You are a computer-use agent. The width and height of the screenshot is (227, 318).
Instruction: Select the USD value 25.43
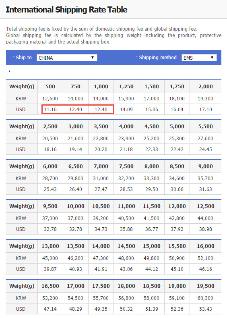(x=50, y=189)
